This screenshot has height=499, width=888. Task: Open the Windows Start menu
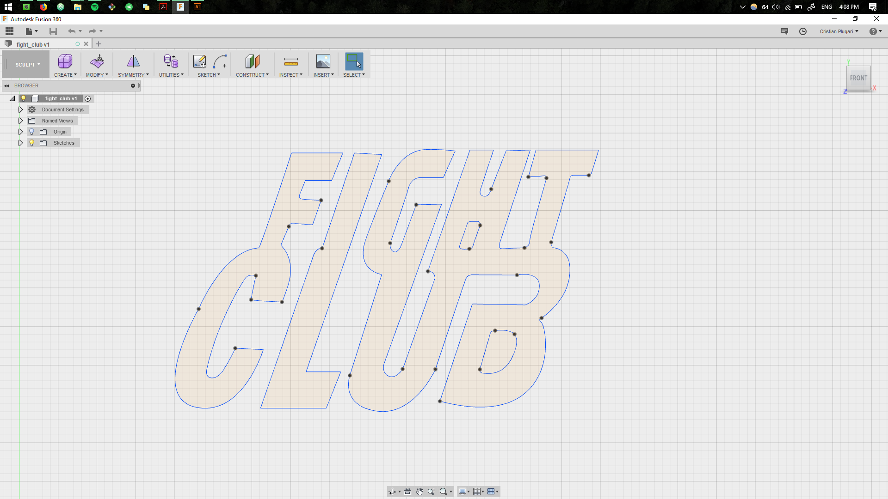point(8,7)
